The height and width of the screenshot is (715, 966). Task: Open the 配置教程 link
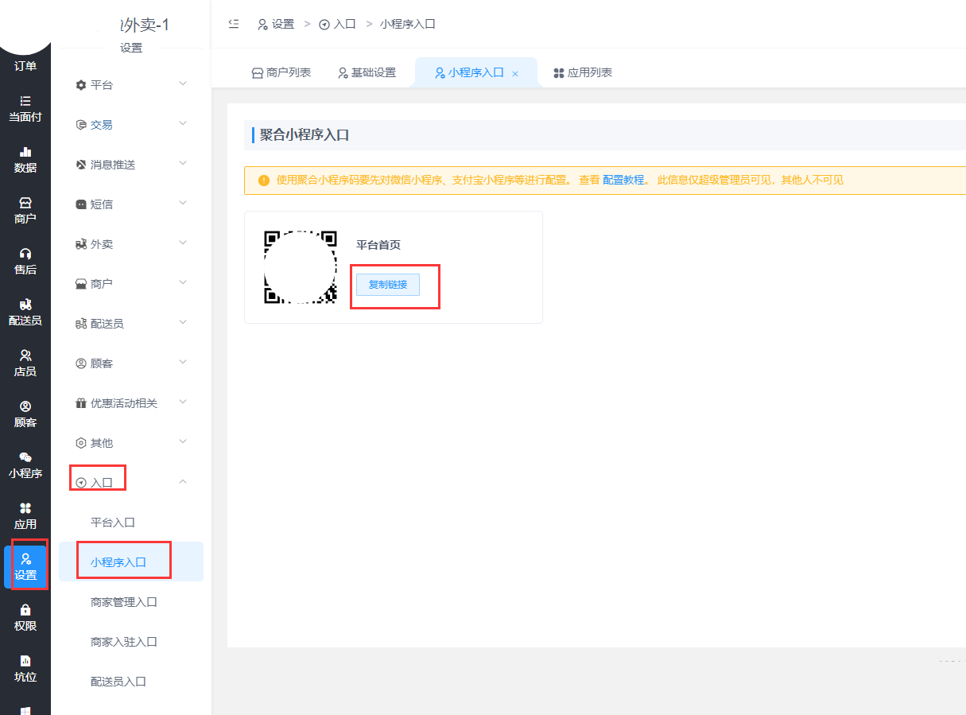[x=623, y=181]
